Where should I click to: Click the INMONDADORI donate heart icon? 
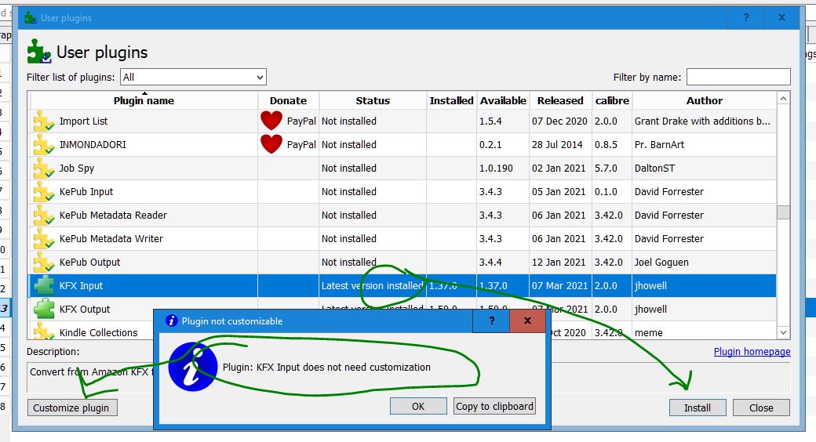point(271,144)
